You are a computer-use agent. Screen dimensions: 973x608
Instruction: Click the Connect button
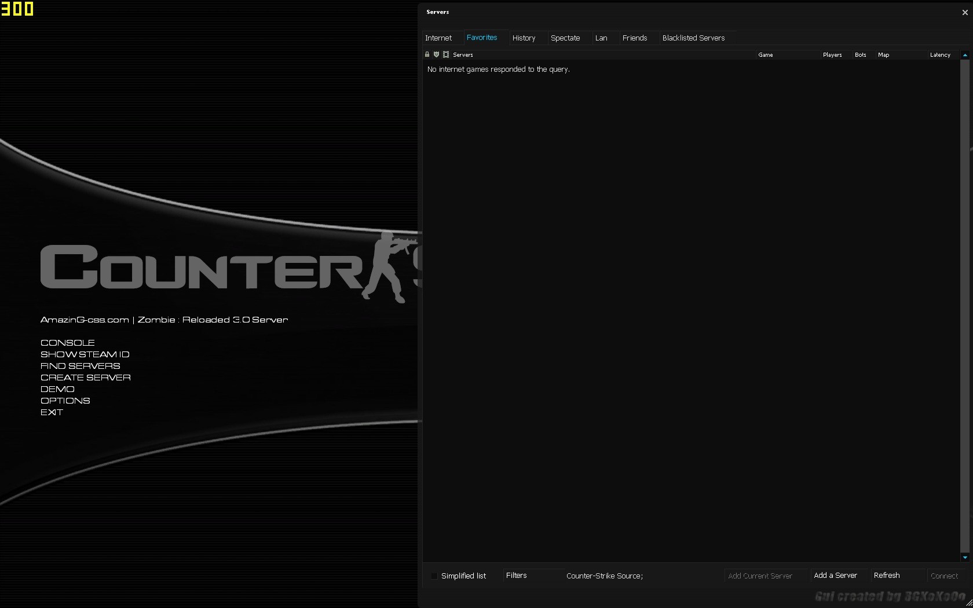click(945, 576)
